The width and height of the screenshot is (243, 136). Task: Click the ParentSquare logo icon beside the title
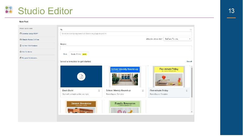pos(9,10)
